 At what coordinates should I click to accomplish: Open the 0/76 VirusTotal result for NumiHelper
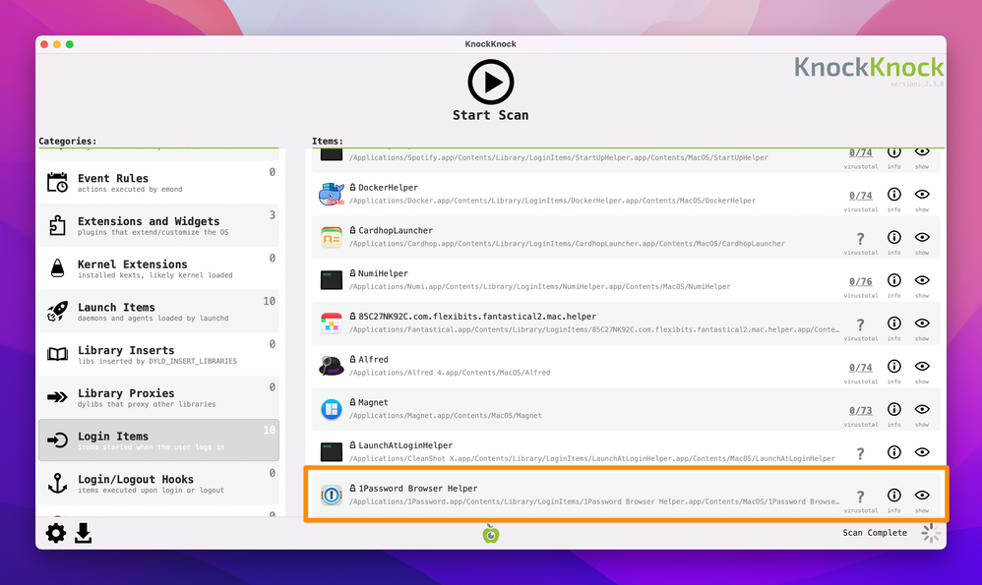tap(860, 281)
